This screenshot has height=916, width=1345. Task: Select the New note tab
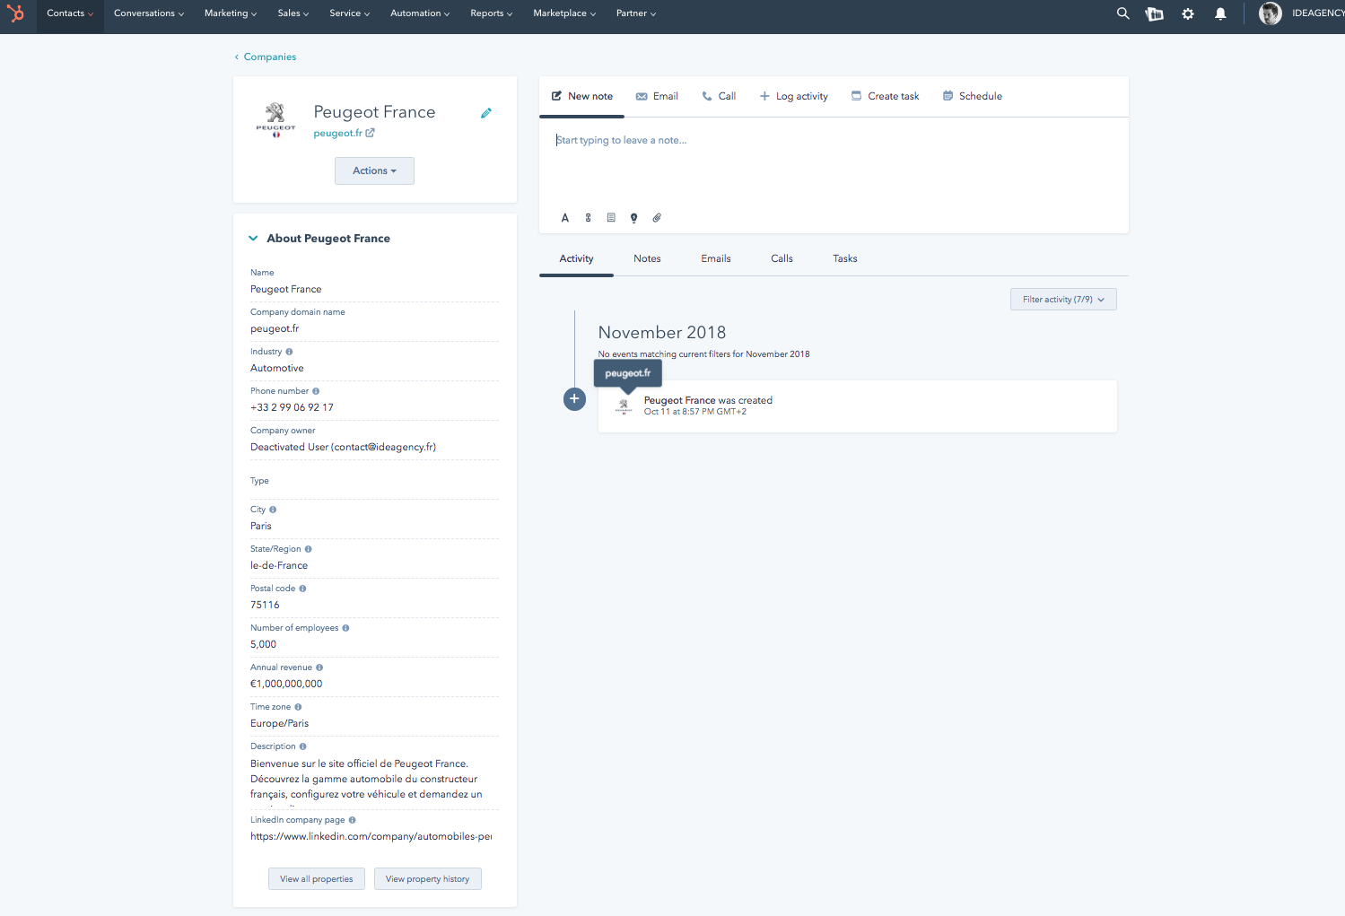click(x=581, y=96)
